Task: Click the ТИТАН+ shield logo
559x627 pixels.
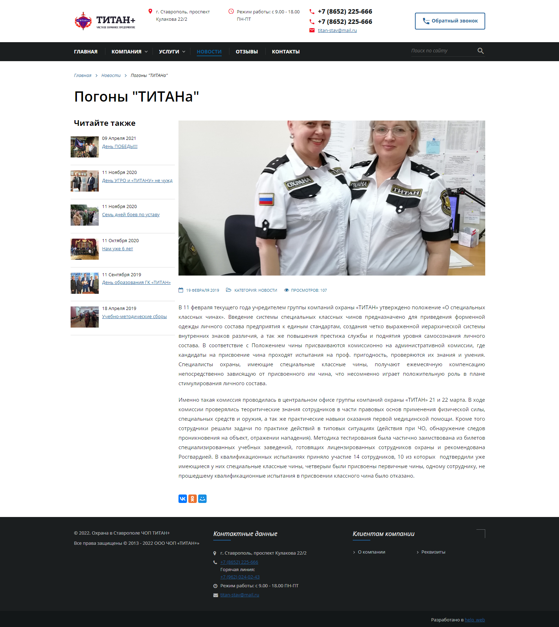Action: pos(83,21)
